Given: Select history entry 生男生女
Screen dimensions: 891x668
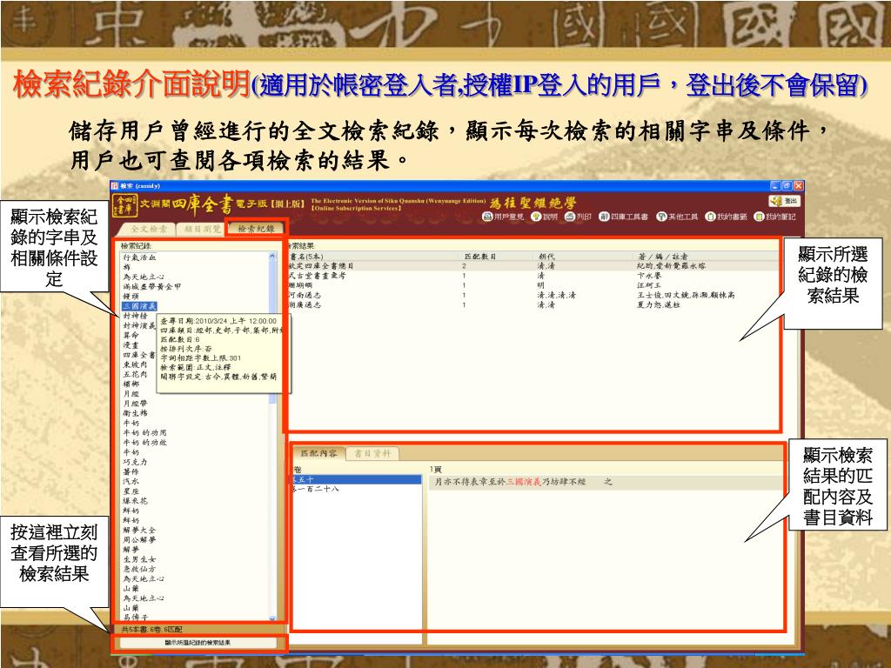Looking at the screenshot, I should 139,559.
